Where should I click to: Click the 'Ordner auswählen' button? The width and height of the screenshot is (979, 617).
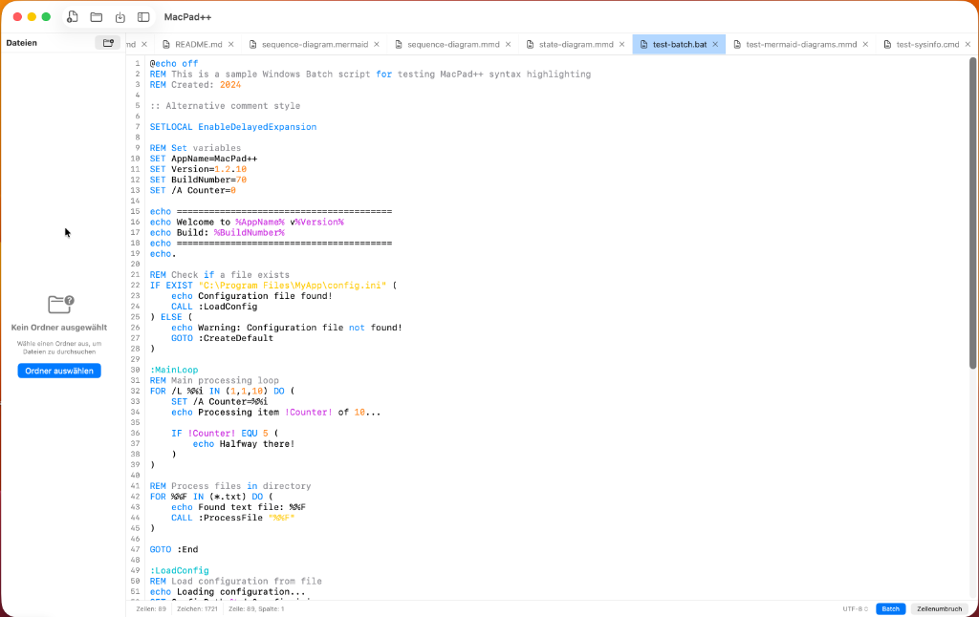tap(58, 371)
